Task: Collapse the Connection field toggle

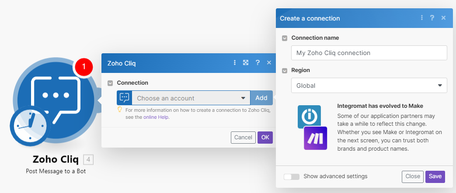Action: pos(110,83)
